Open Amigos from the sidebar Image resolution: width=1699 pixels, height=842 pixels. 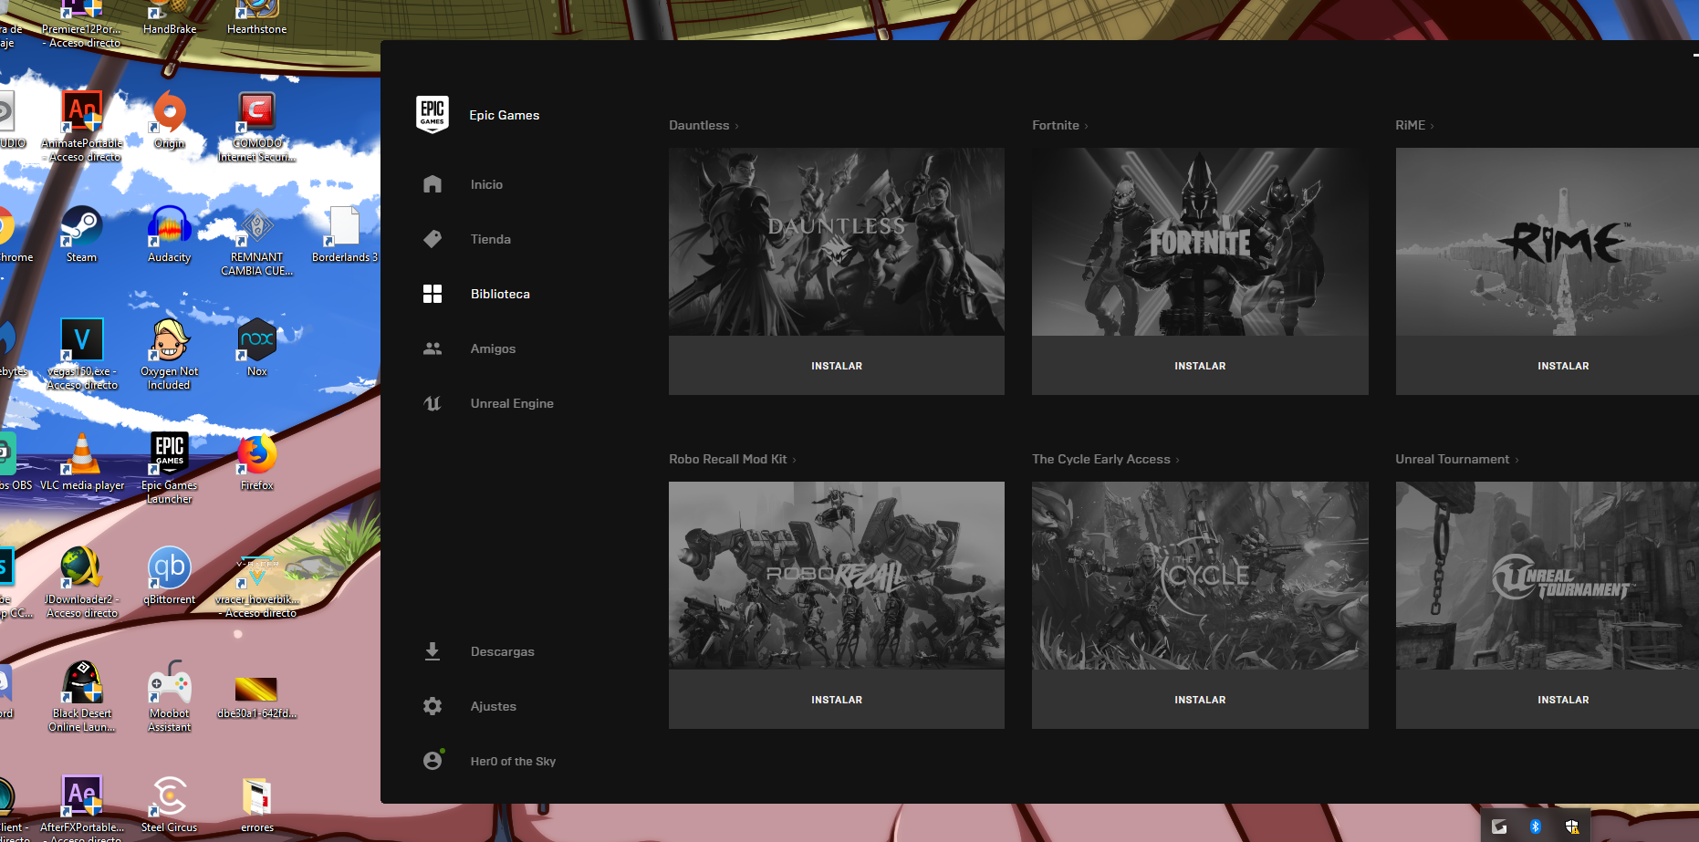(493, 348)
